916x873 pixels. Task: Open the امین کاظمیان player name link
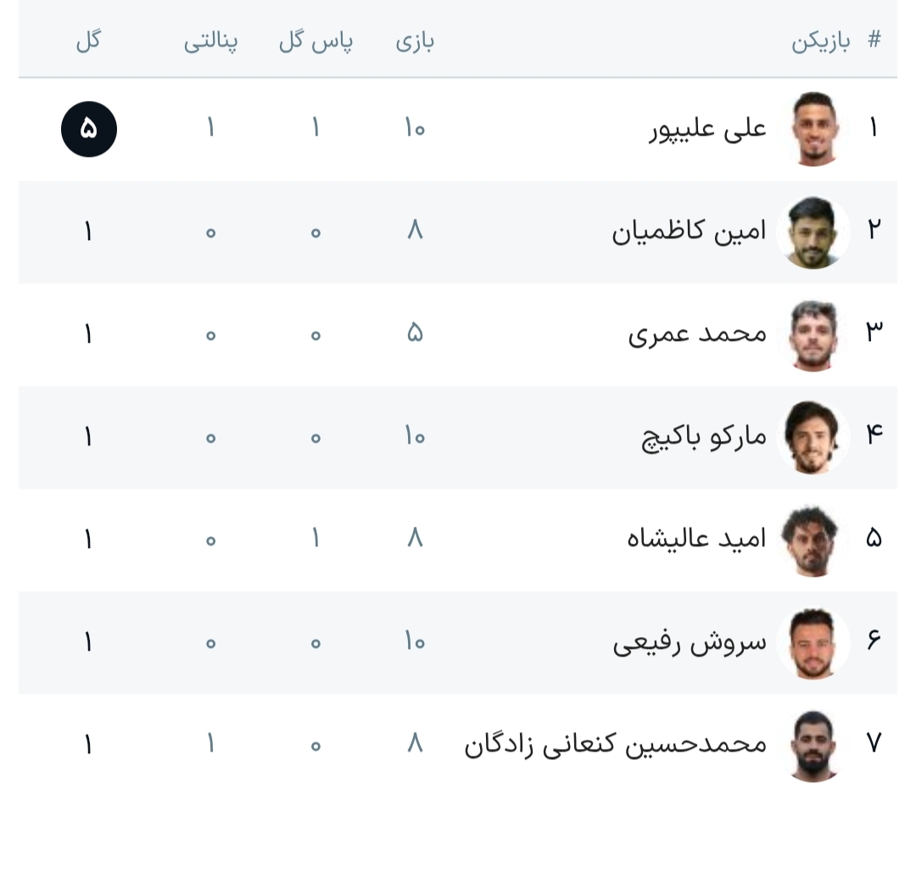(x=689, y=232)
